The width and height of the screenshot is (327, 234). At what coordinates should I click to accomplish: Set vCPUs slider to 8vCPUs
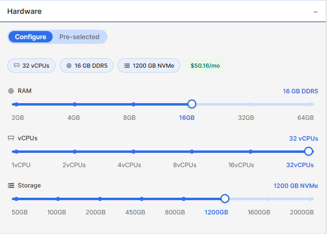pyautogui.click(x=192, y=152)
